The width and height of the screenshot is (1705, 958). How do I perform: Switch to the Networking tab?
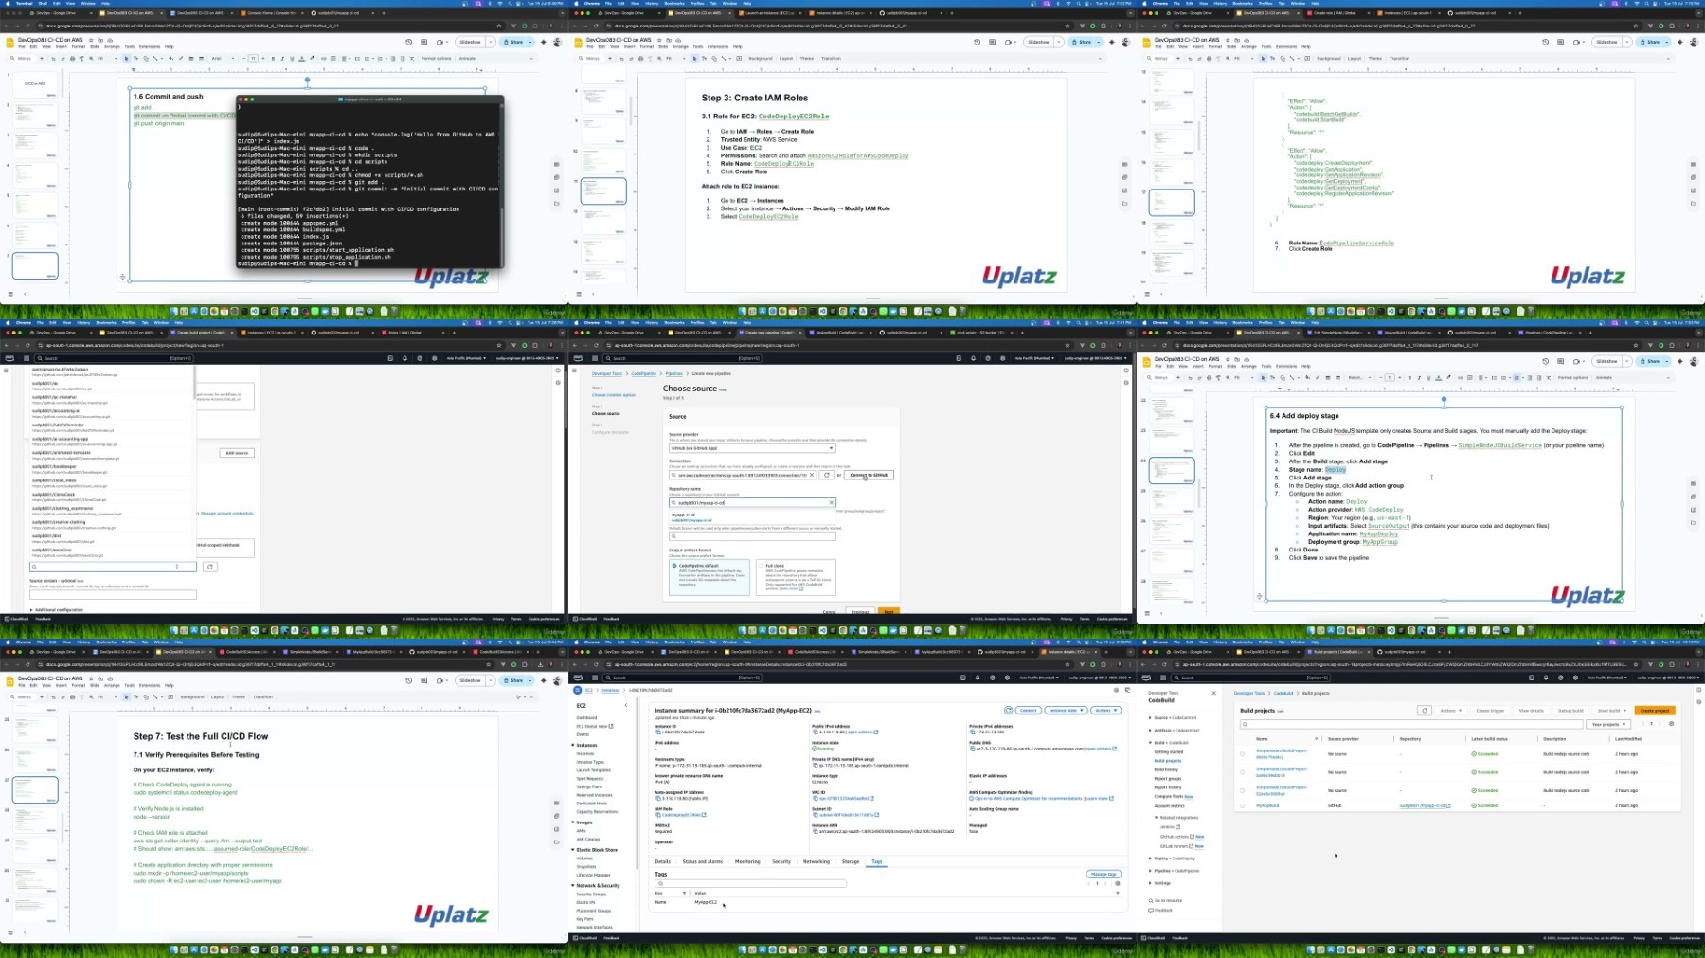[x=816, y=861]
